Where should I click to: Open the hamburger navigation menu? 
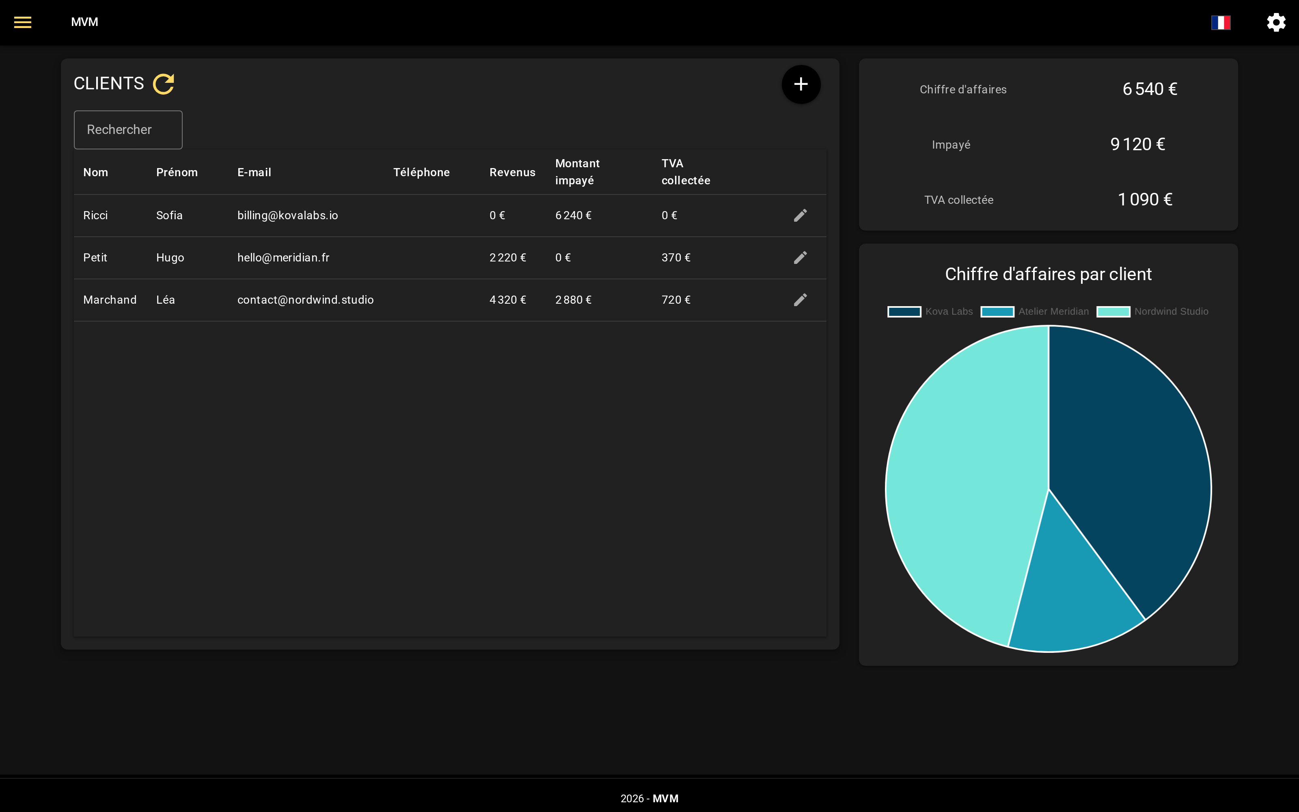coord(23,22)
